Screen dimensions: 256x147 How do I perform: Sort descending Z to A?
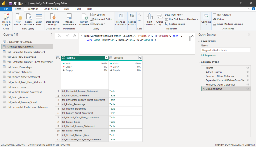(x=140, y=19)
